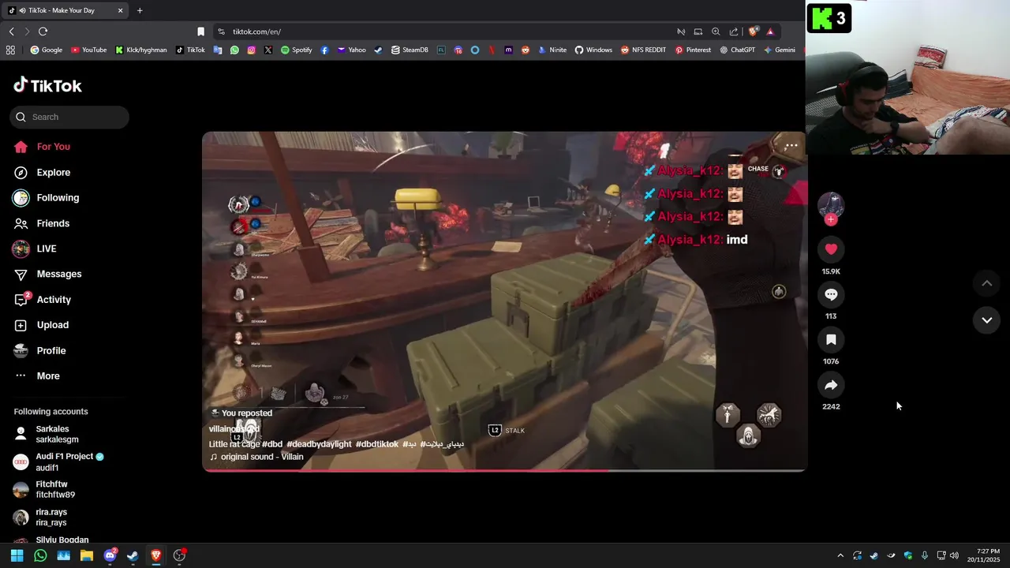Go to next video with down chevron
1010x568 pixels.
tap(986, 319)
